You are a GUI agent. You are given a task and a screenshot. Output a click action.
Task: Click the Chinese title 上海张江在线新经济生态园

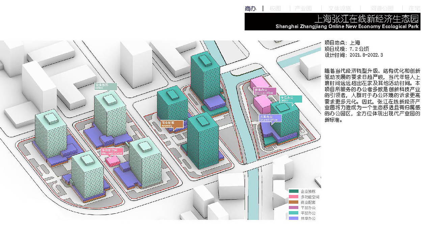point(367,19)
